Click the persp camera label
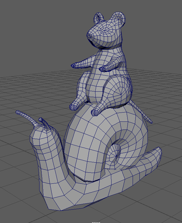Screen dimensions: 182x223 point(95,222)
